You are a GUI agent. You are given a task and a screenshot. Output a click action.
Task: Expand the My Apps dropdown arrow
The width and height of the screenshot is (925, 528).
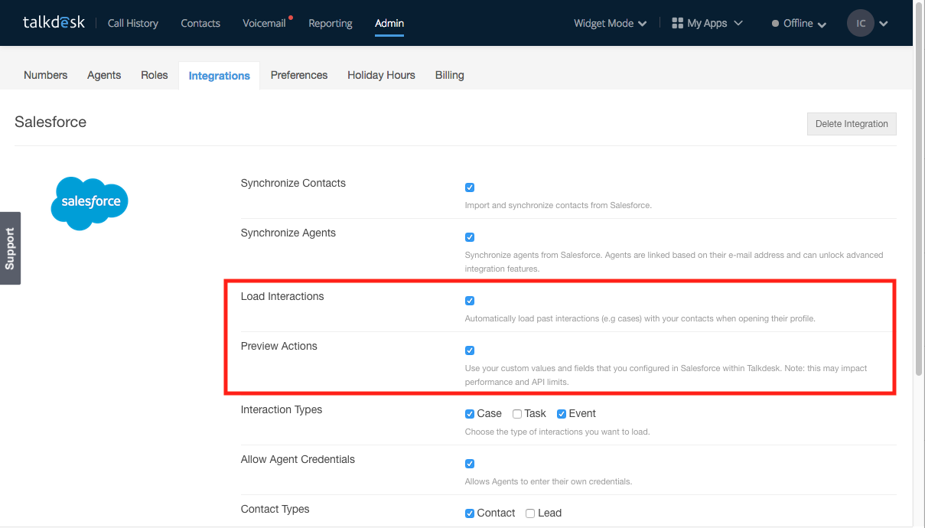tap(738, 23)
